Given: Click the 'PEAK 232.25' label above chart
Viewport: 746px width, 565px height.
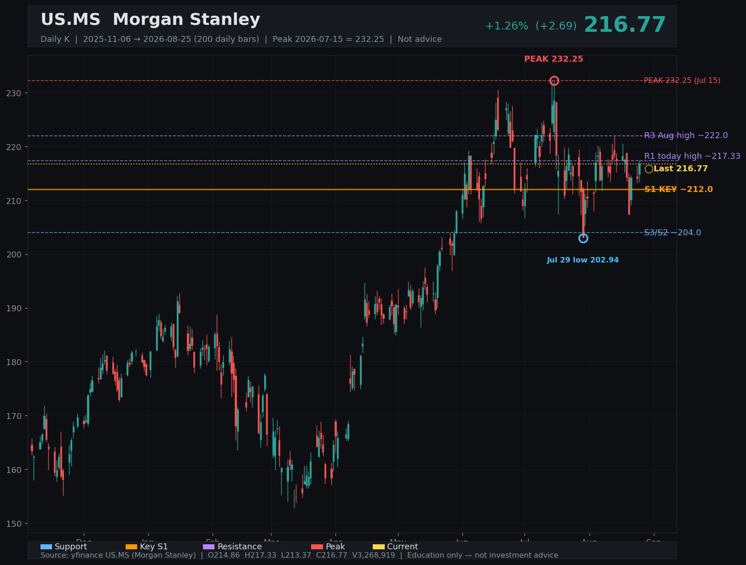Looking at the screenshot, I should [554, 59].
